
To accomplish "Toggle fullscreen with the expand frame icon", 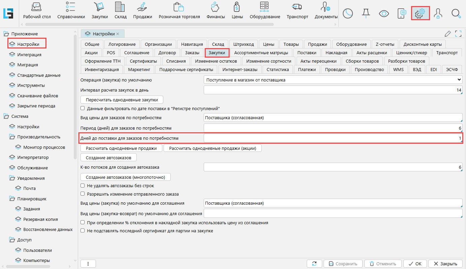I will (458, 34).
